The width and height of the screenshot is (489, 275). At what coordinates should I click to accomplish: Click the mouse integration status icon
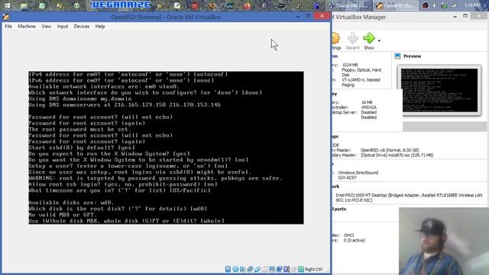tap(293, 269)
